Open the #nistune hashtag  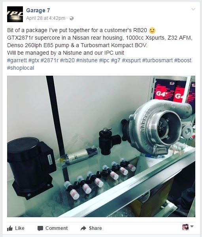(x=87, y=60)
